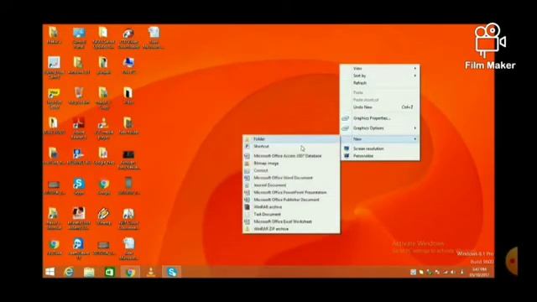
Task: Create a Microsoft Office Word Document
Action: point(291,178)
